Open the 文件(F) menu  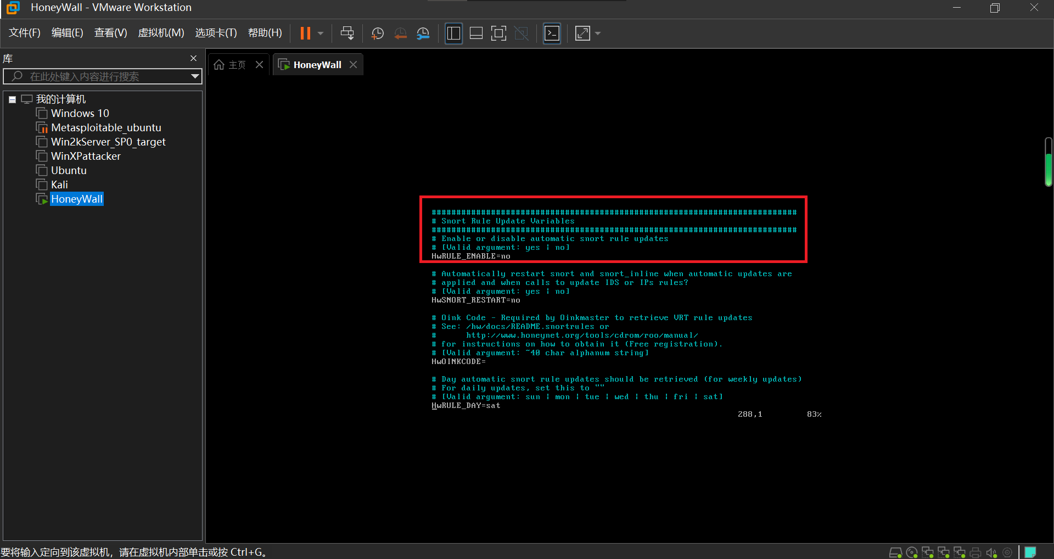pyautogui.click(x=25, y=33)
